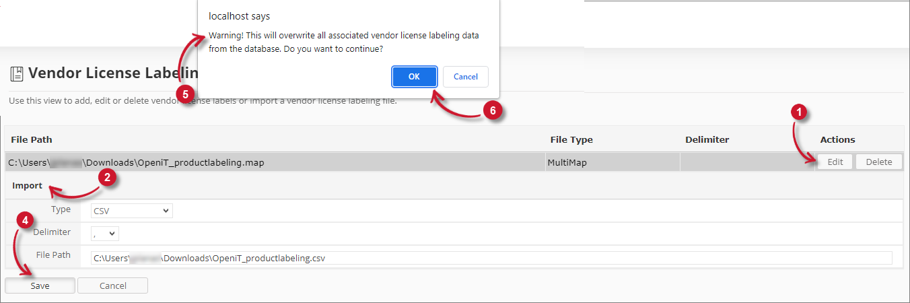910x303 pixels.
Task: Click the Save button
Action: click(x=40, y=285)
